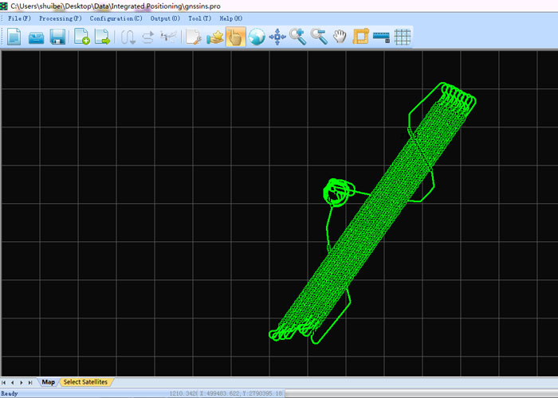The image size is (558, 398).
Task: Expand the Tool(T) menu
Action: tap(200, 18)
